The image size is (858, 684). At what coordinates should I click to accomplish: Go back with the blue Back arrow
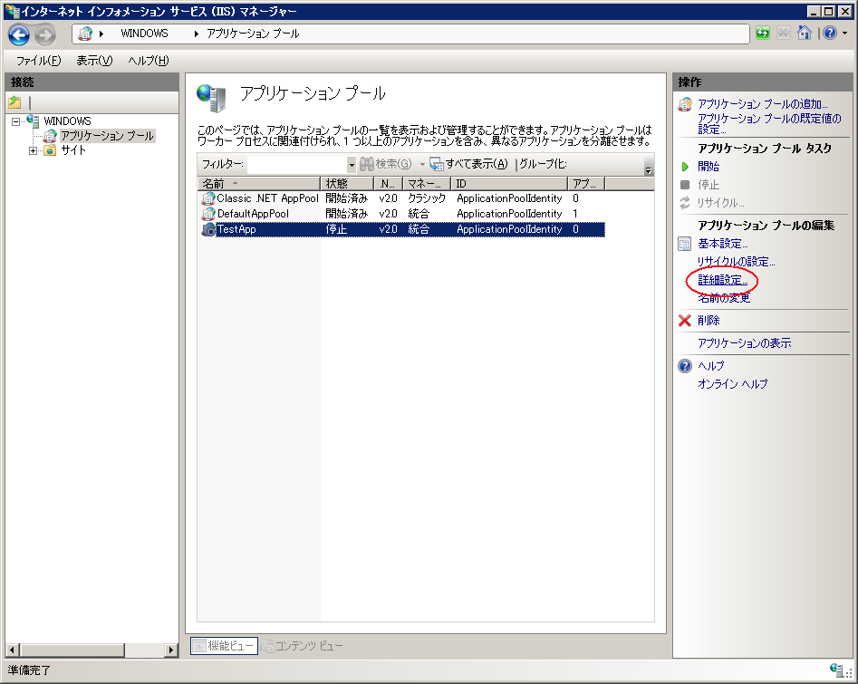[x=19, y=35]
